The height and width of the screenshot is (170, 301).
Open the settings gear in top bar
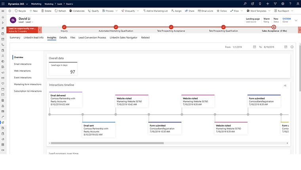[x=283, y=4]
